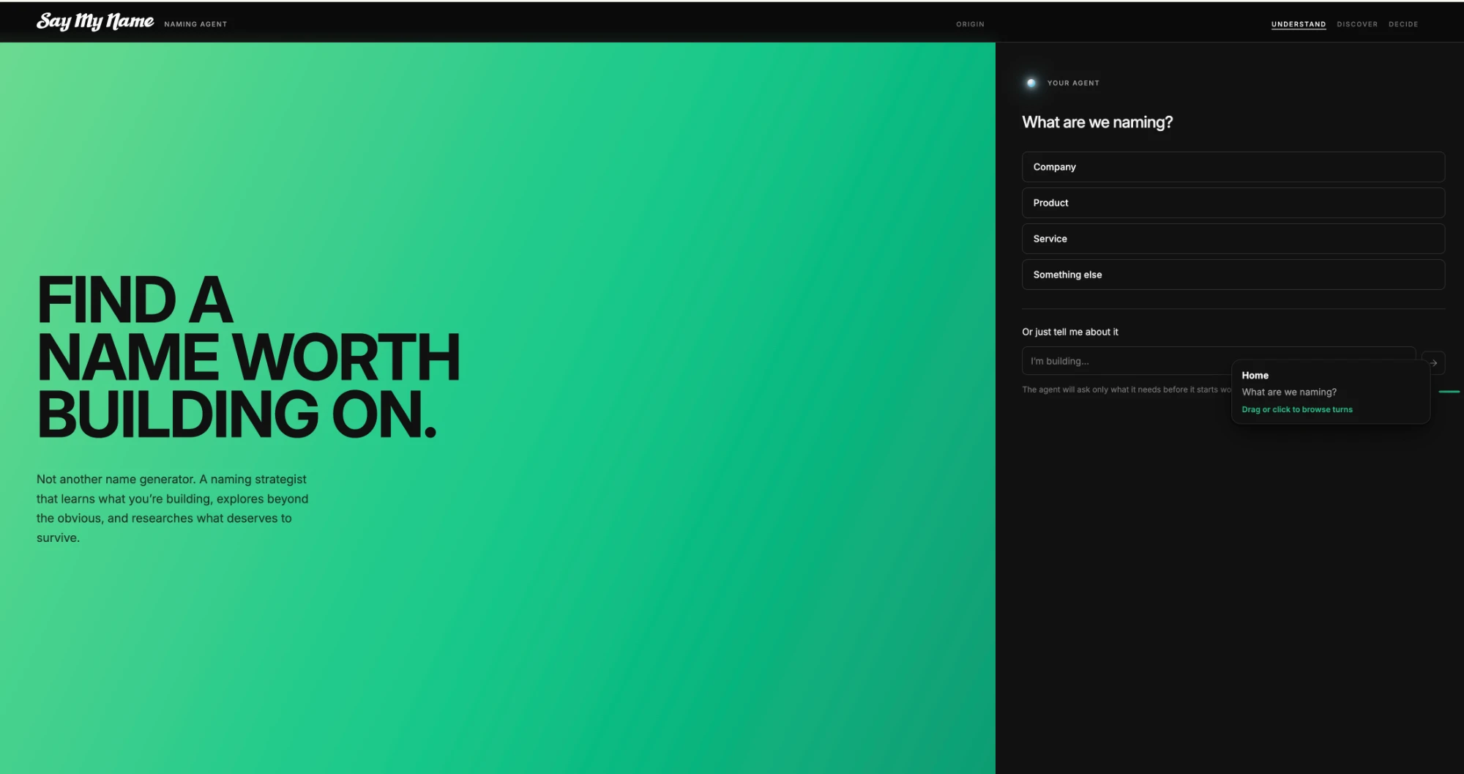The image size is (1464, 774).
Task: Choose the Service option
Action: [1233, 239]
